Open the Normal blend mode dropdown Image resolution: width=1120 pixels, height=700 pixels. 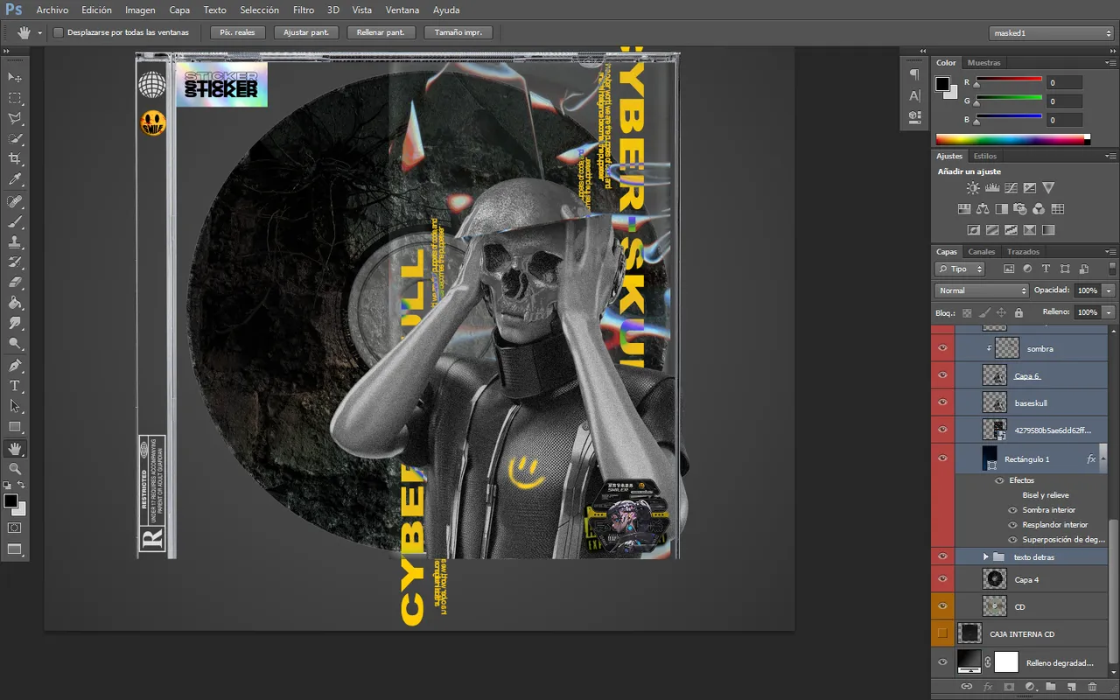(982, 290)
